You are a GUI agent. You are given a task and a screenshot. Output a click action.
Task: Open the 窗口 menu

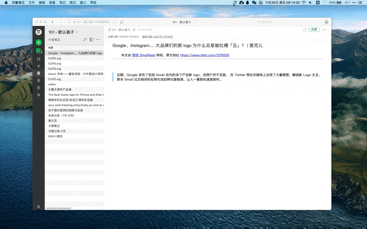coord(83,3)
